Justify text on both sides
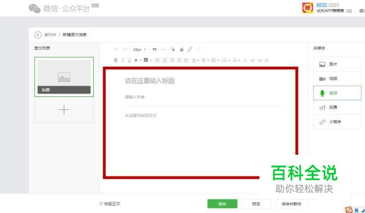Viewport: 365px width, 213px height. 186,61
